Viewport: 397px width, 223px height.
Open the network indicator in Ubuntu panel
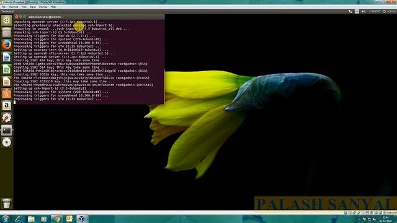point(350,11)
